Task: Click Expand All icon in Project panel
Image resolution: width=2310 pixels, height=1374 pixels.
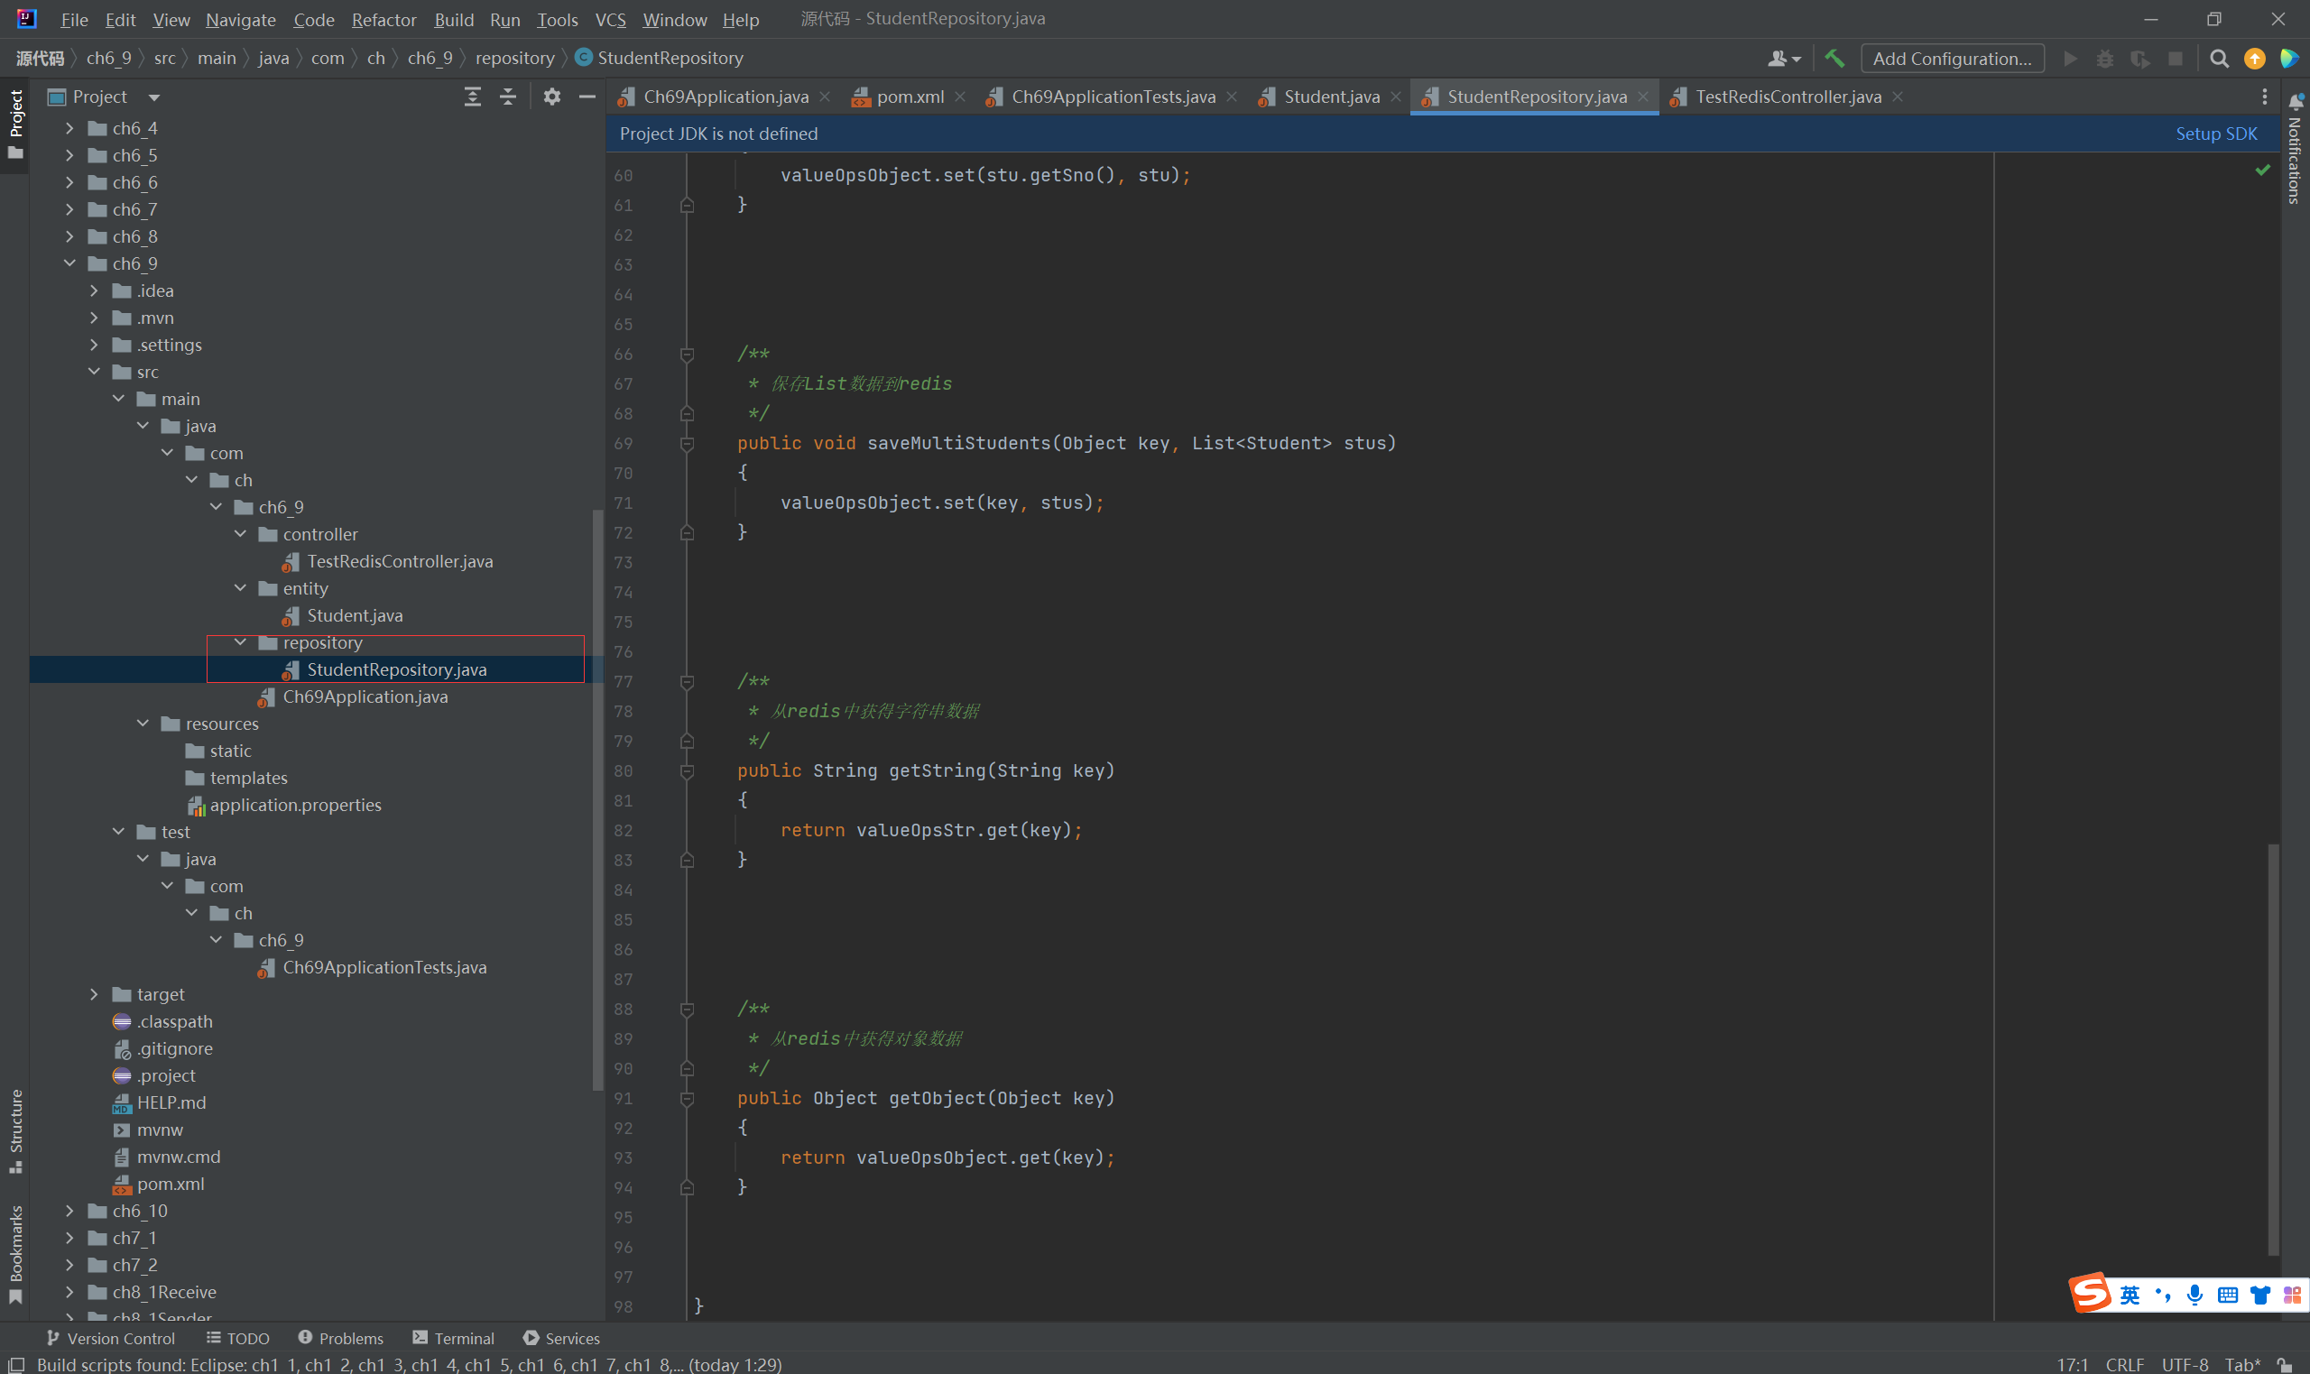Action: 472,97
